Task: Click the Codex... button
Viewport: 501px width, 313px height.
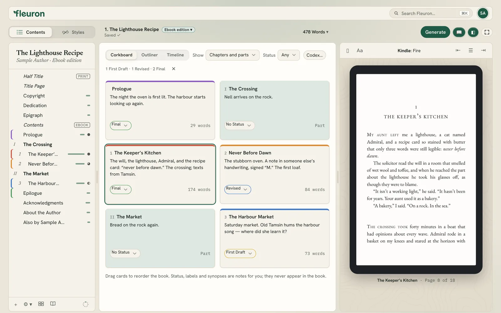Action: [315, 55]
